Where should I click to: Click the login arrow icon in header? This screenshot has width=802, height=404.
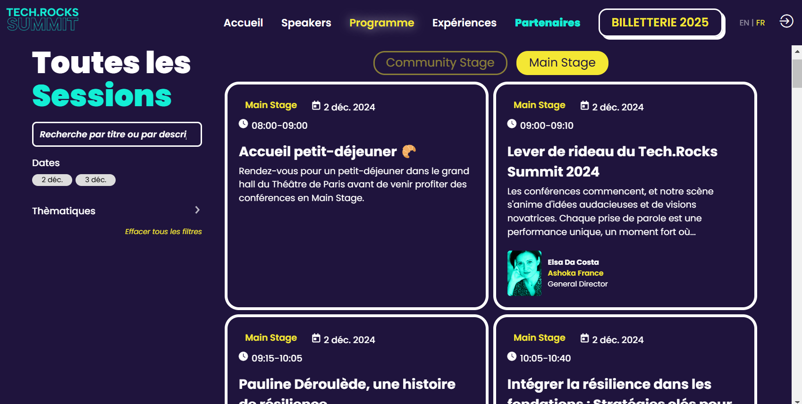[x=786, y=21]
